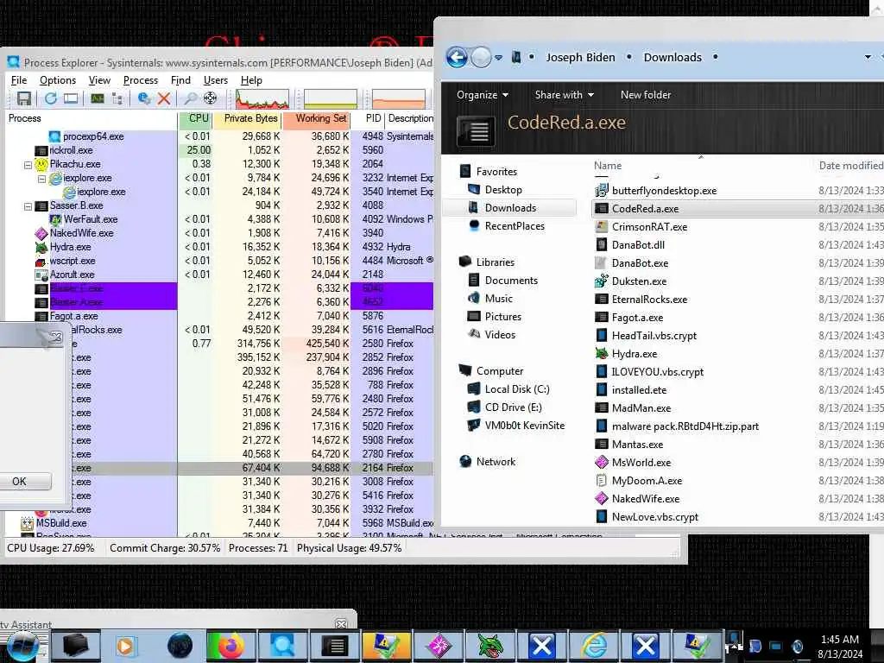
Task: Select DanaBot.dll file
Action: tap(638, 244)
